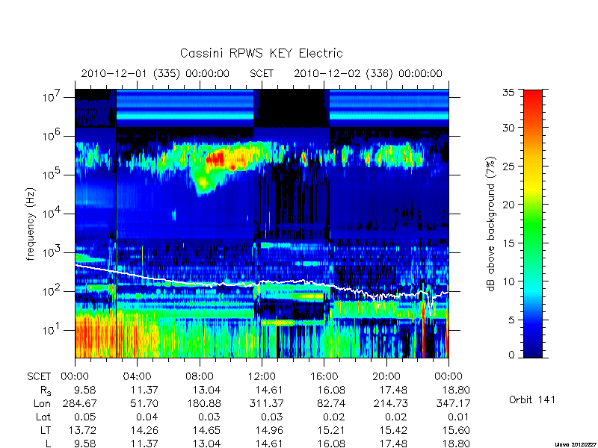Image resolution: width=598 pixels, height=448 pixels.
Task: Click "13.04" in the Rs row
Action: tap(207, 390)
